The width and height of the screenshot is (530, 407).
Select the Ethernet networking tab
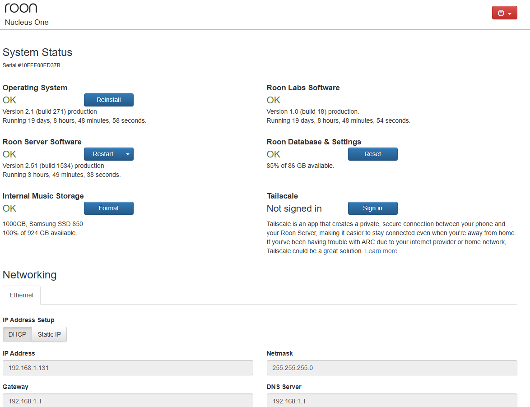22,295
